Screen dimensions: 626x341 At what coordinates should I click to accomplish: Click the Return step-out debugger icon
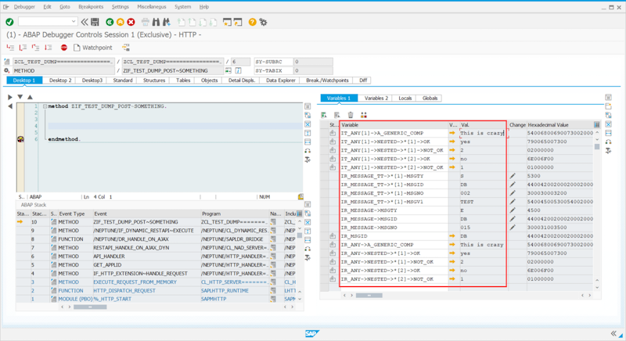(x=35, y=48)
